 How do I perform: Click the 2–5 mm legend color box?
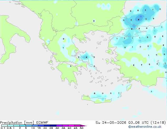[x=23, y=126]
